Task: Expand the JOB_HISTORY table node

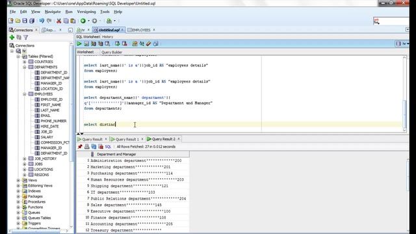Action: tap(25, 159)
